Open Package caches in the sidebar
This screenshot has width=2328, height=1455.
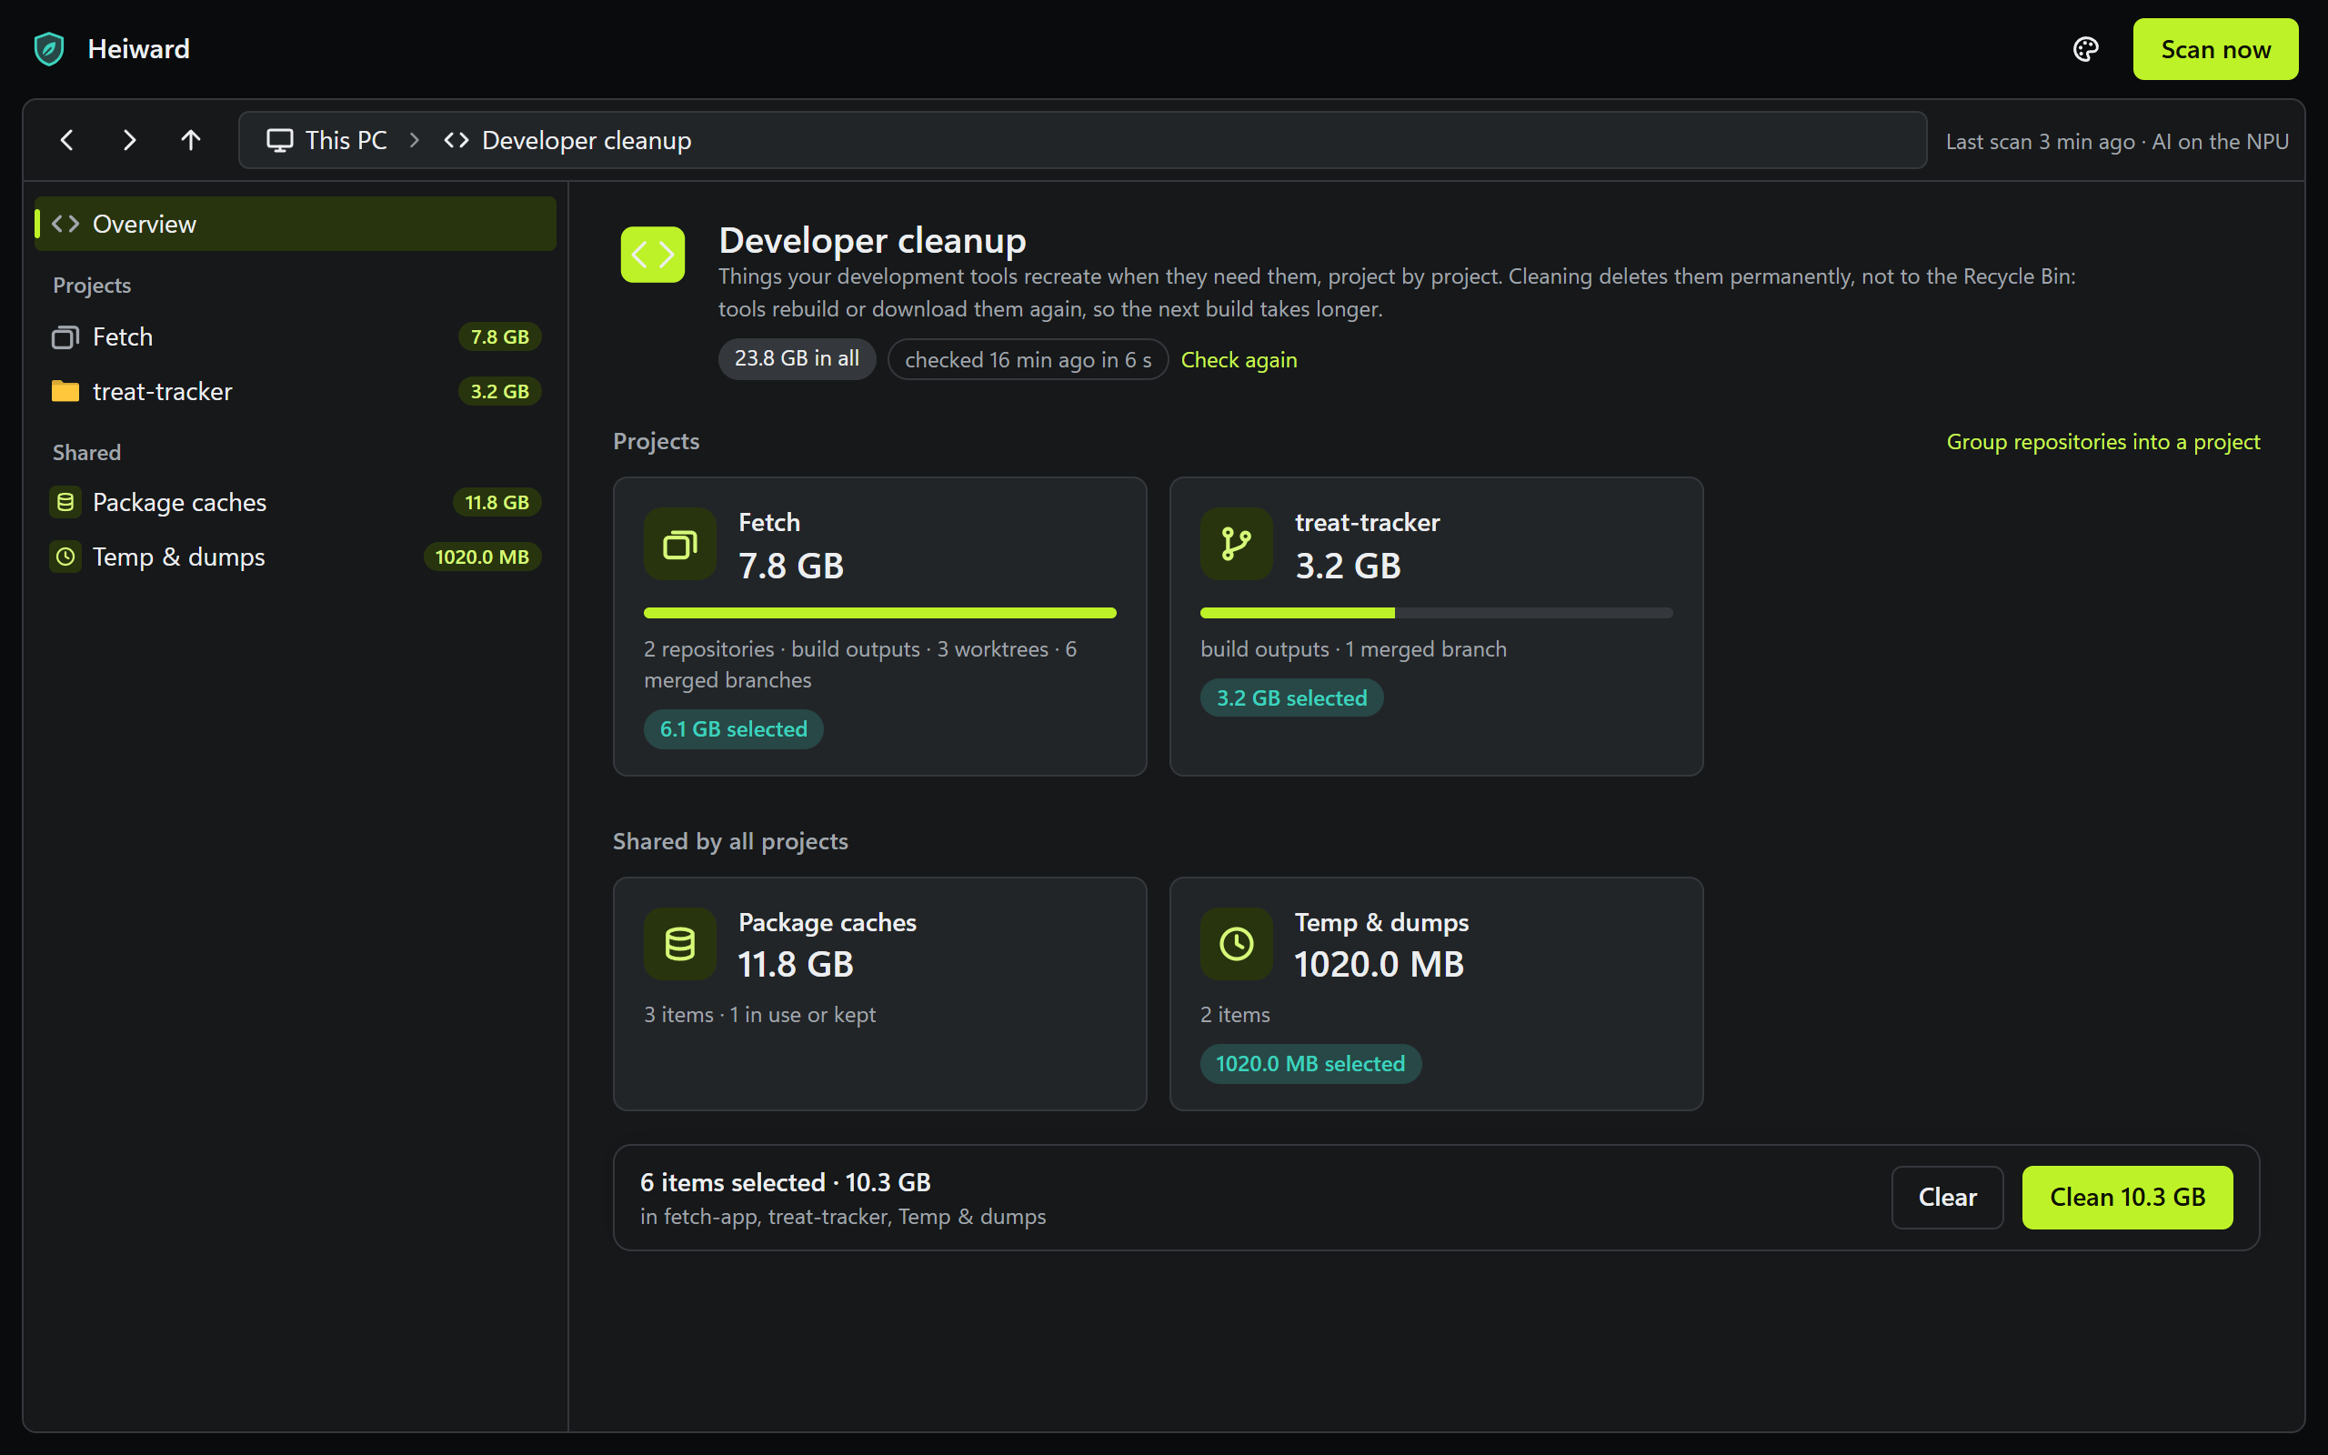click(x=296, y=502)
